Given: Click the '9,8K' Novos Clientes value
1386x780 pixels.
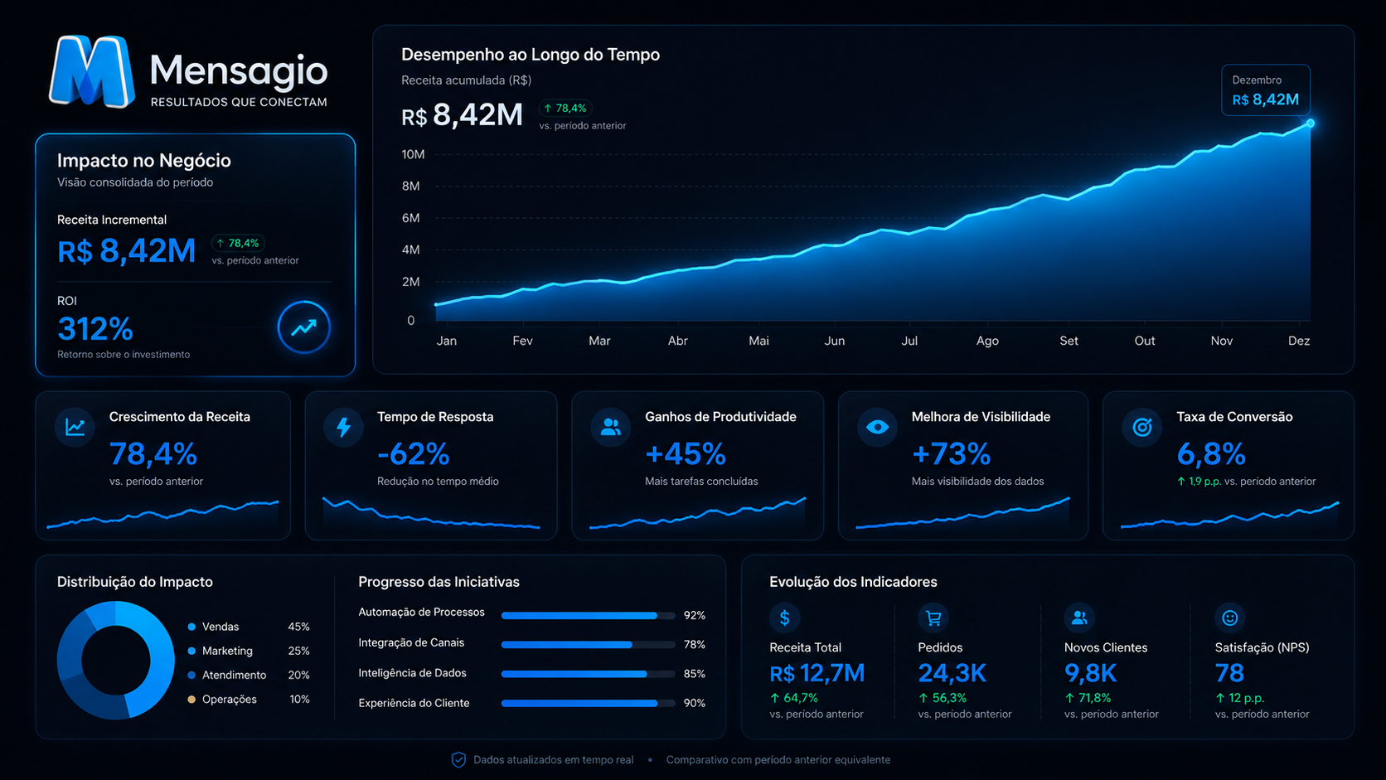Looking at the screenshot, I should (1091, 673).
